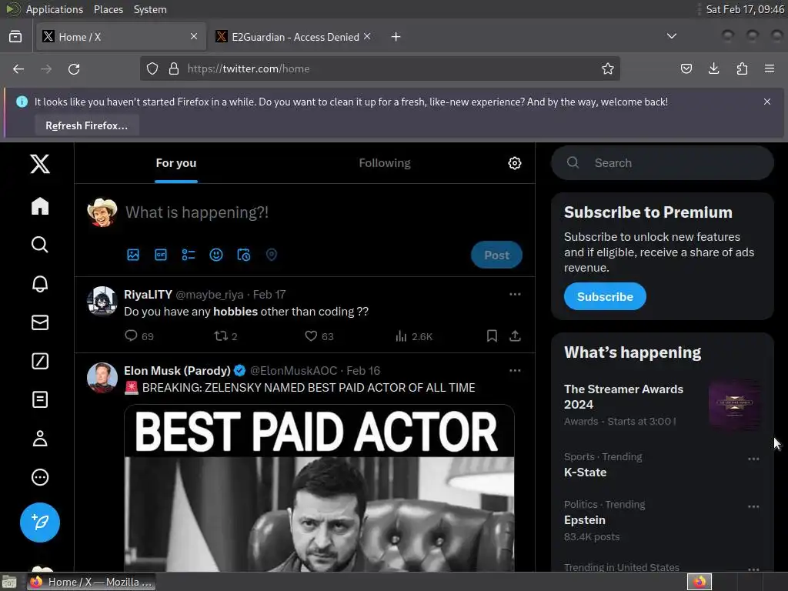Open Firefox View icon at tab bar left

pyautogui.click(x=15, y=36)
